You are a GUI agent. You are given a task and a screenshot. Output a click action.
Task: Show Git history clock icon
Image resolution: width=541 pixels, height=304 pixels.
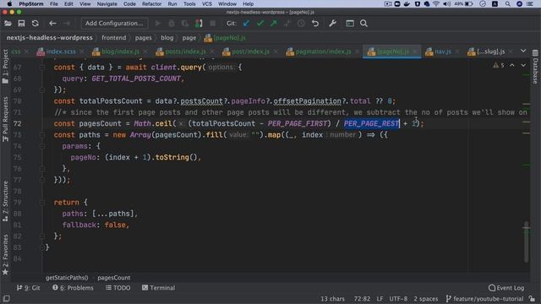click(x=301, y=24)
